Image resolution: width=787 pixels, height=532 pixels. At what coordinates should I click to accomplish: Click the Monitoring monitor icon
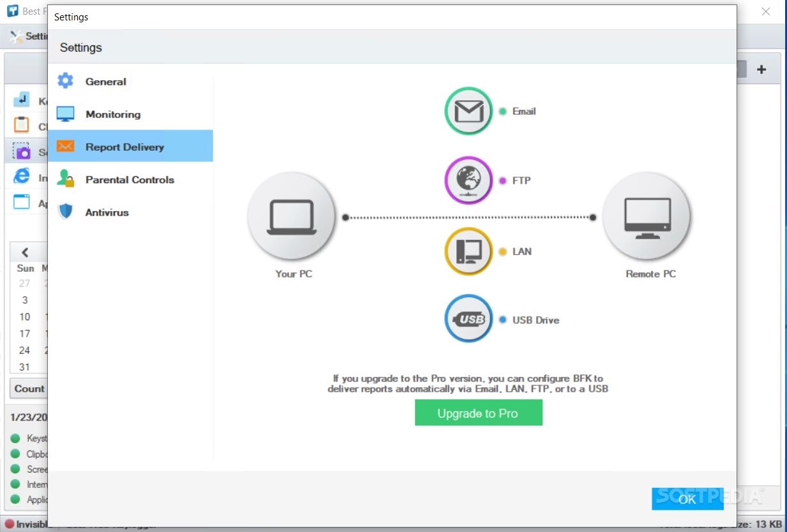click(x=65, y=114)
